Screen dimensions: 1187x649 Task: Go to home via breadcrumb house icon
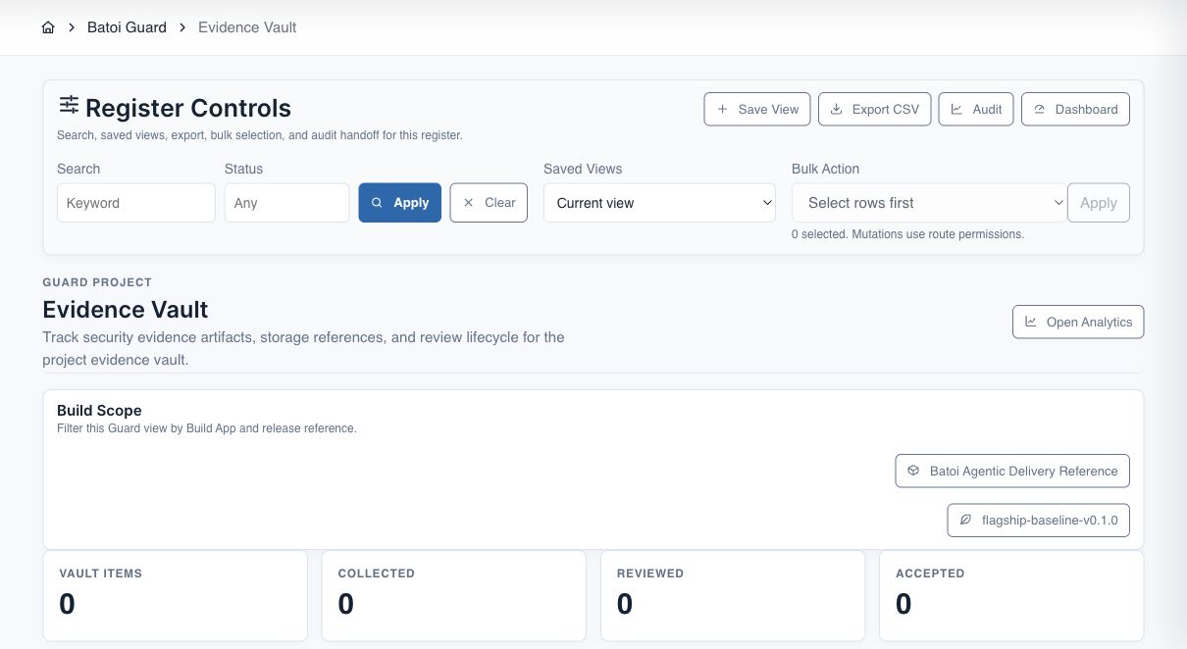click(48, 27)
